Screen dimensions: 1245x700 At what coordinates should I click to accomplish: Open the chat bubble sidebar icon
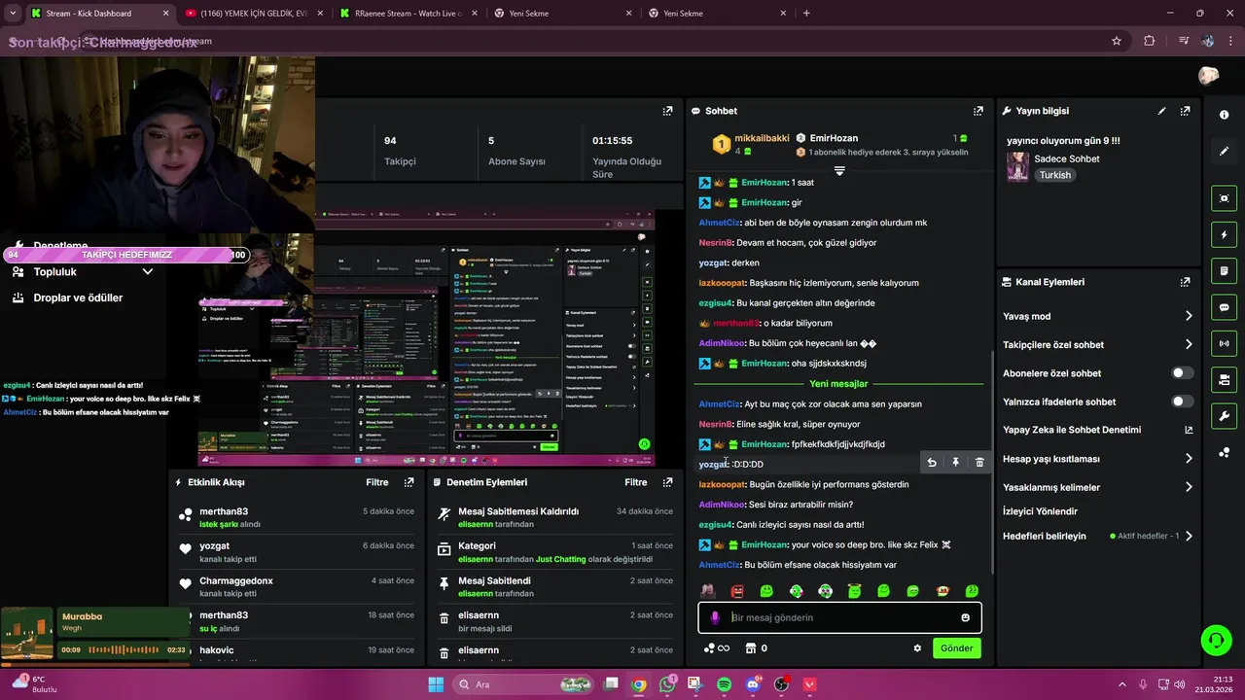point(1224,307)
